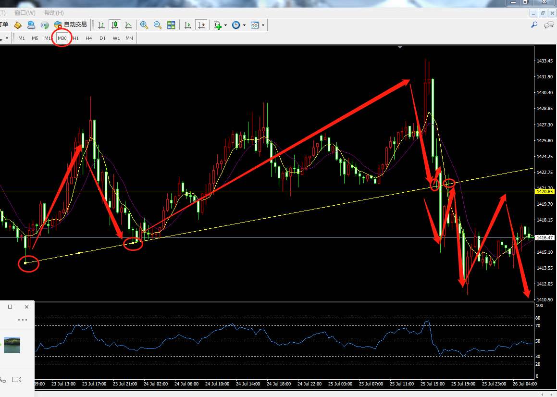
Task: Select the H1 timeframe
Action: [x=75, y=38]
